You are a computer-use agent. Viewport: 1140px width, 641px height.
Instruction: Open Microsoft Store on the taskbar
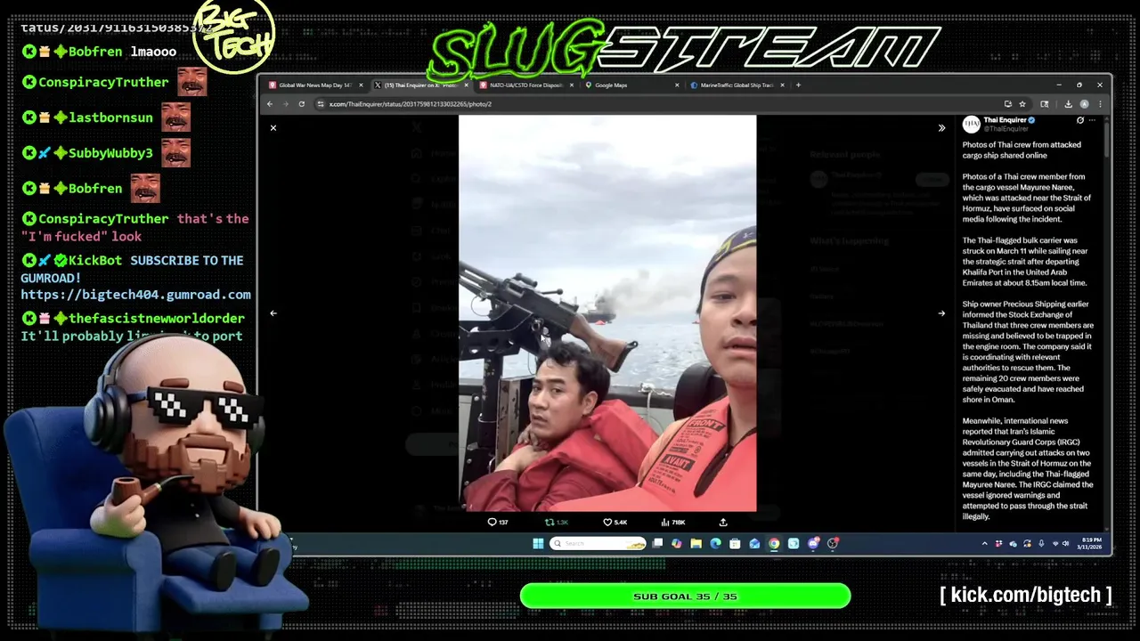tap(735, 543)
